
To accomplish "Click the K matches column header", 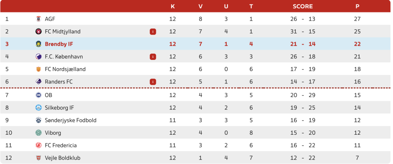I will tap(173, 7).
